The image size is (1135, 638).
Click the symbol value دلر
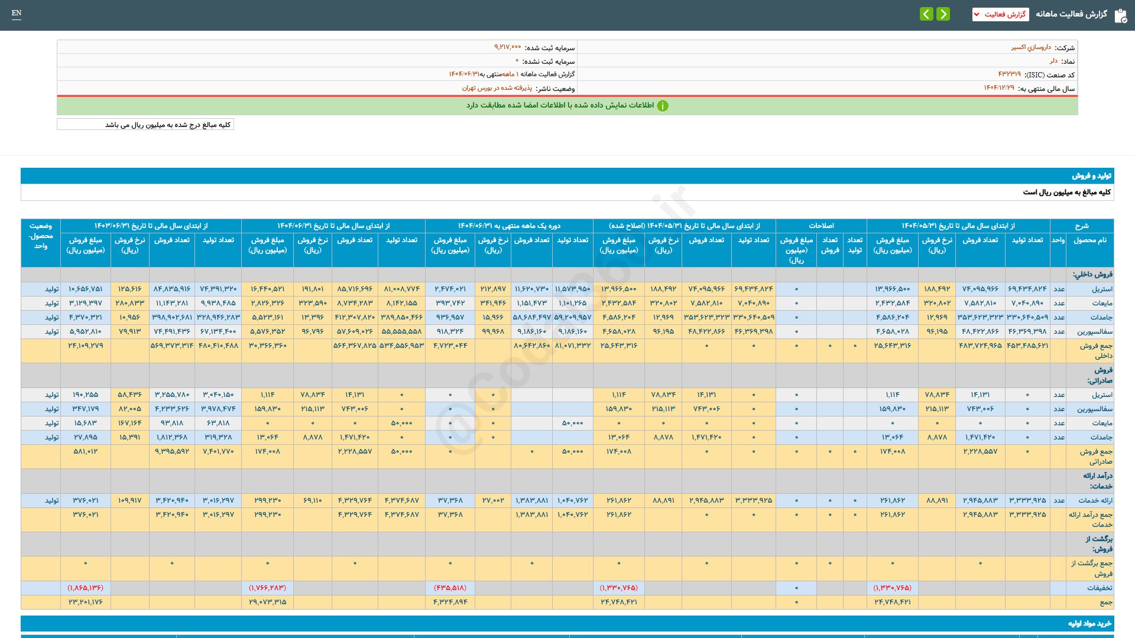point(1053,61)
